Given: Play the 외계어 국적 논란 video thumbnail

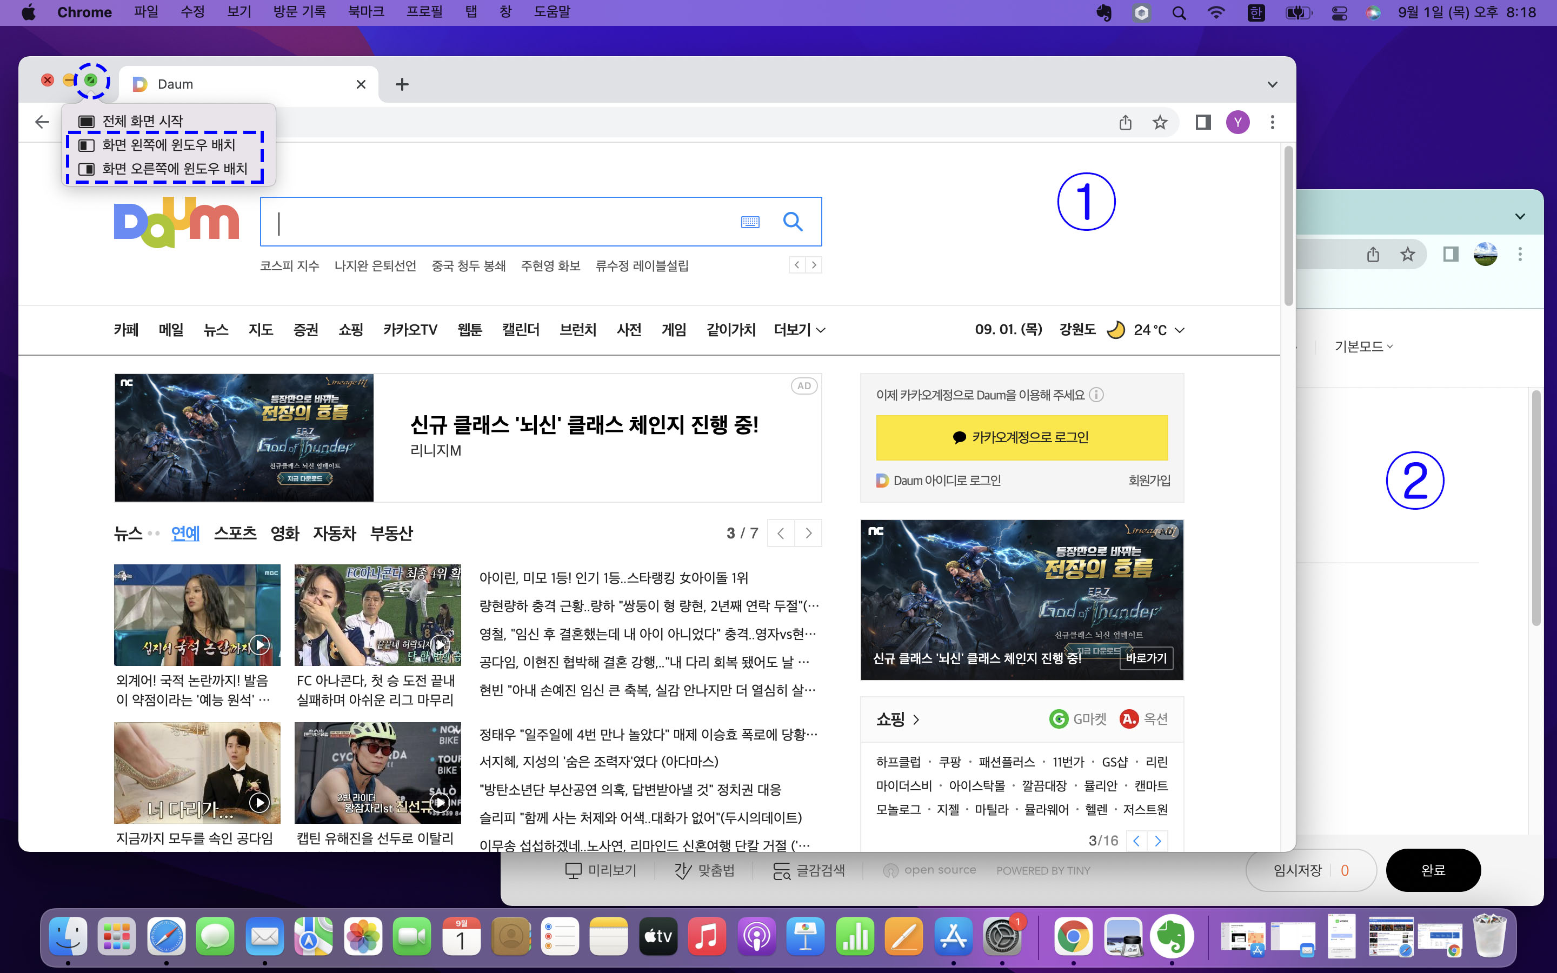Looking at the screenshot, I should pos(197,615).
